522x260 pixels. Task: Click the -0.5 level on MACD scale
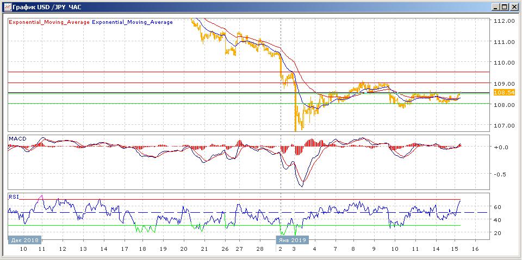[x=500, y=174]
